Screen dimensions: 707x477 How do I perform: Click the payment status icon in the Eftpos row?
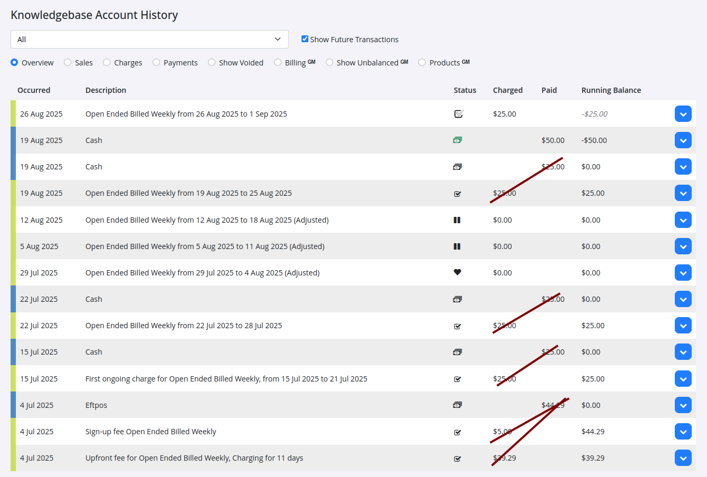[x=457, y=405]
